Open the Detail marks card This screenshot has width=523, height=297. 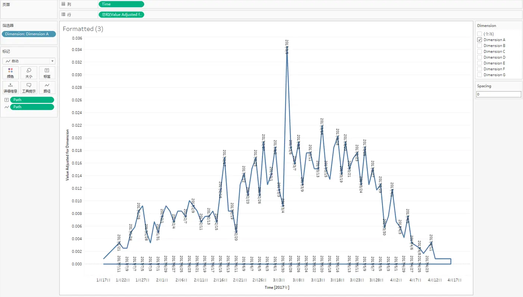coord(10,88)
